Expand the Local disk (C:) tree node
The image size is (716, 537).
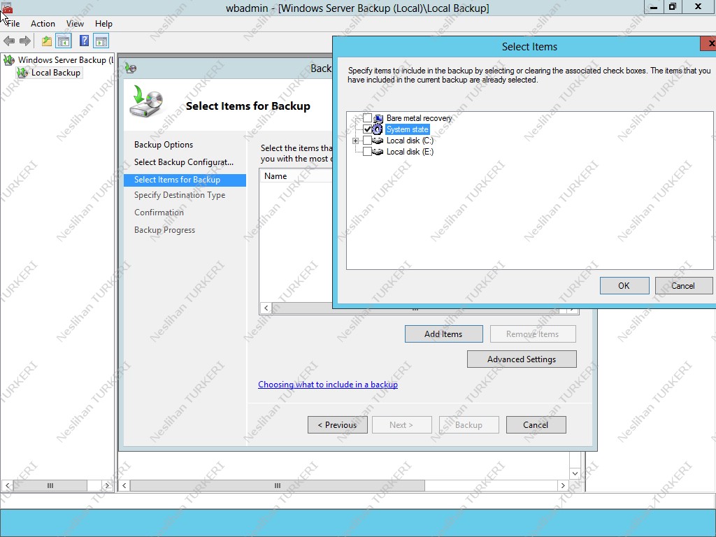(x=357, y=140)
